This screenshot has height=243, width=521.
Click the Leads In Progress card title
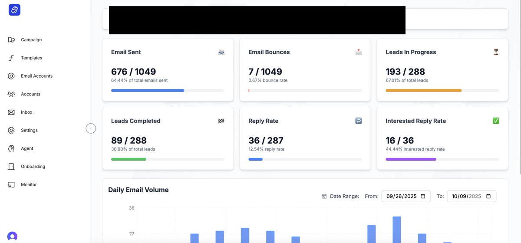tap(411, 52)
